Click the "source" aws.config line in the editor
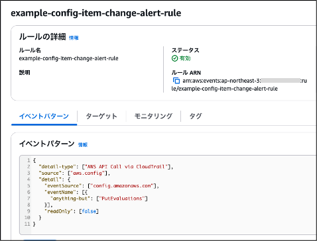The image size is (317, 241). click(x=74, y=173)
